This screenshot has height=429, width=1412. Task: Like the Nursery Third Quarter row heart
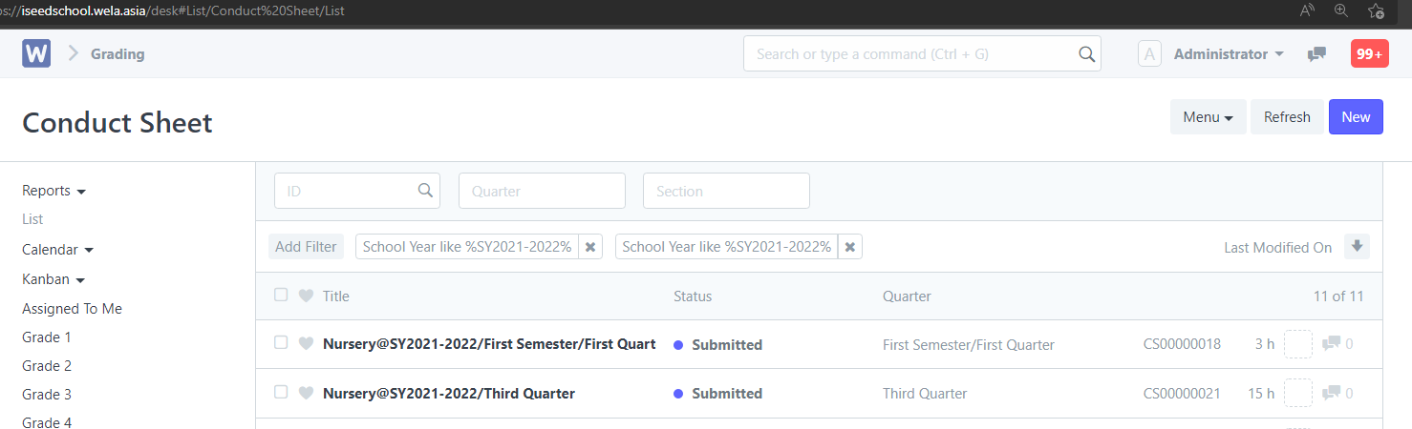point(306,393)
